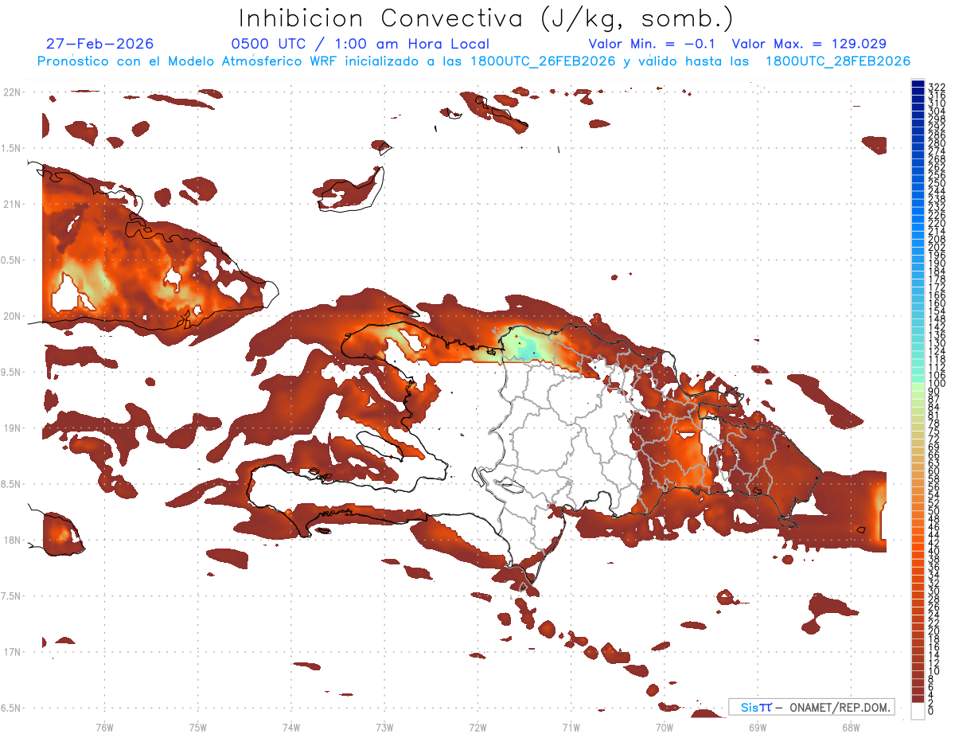Click the '68W' longitude label
955x738 pixels.
[851, 727]
